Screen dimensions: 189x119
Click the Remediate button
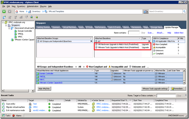tap(177, 89)
